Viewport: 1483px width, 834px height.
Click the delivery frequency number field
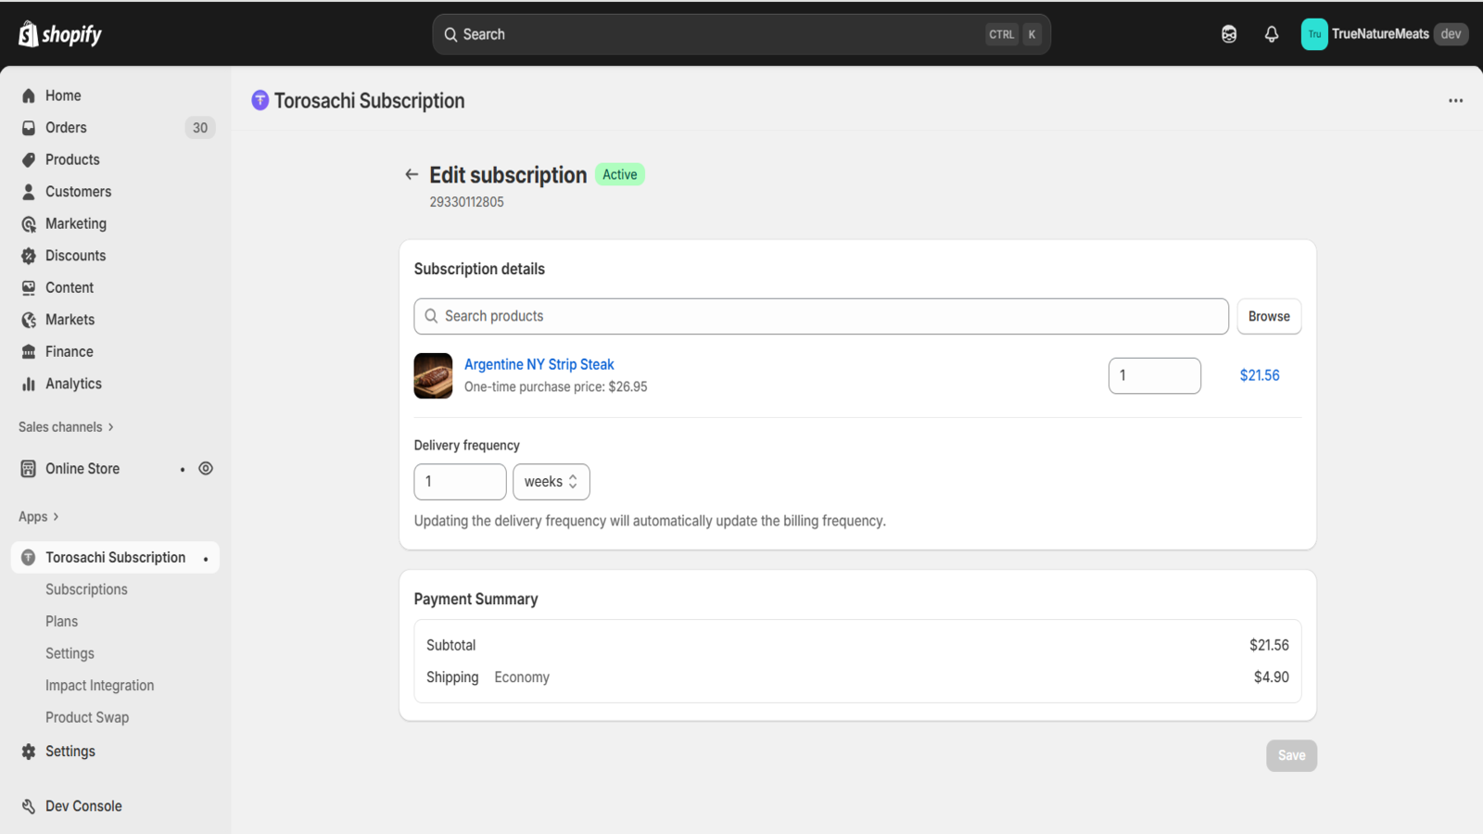point(460,482)
